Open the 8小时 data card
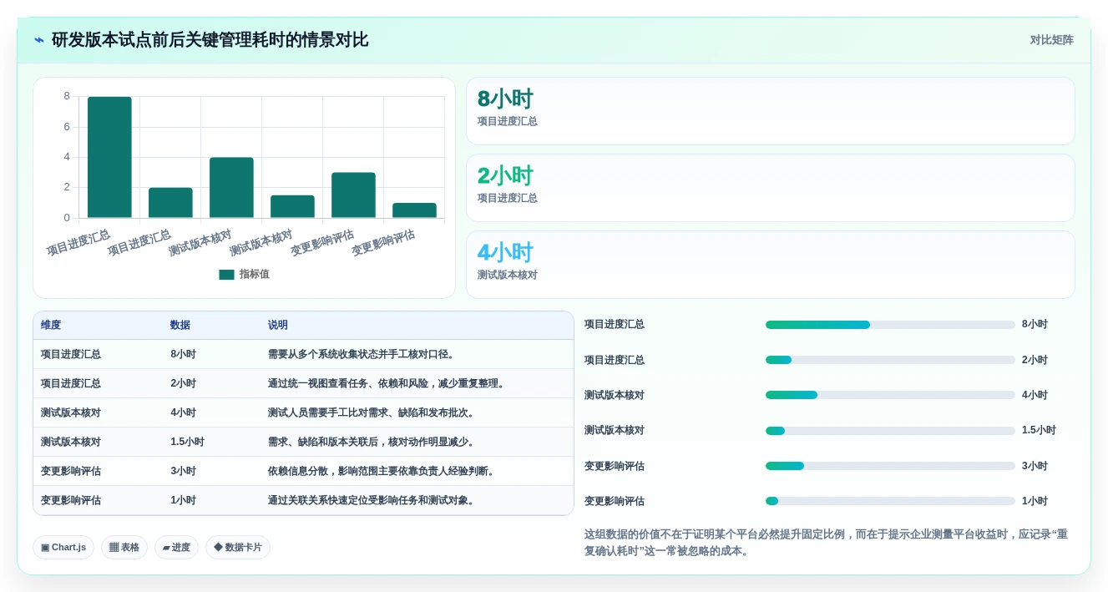The width and height of the screenshot is (1108, 592). pyautogui.click(x=770, y=111)
